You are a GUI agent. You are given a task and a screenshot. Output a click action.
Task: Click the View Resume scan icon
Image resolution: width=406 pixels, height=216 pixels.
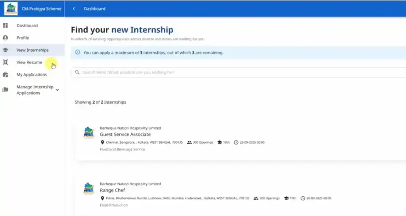coord(6,63)
